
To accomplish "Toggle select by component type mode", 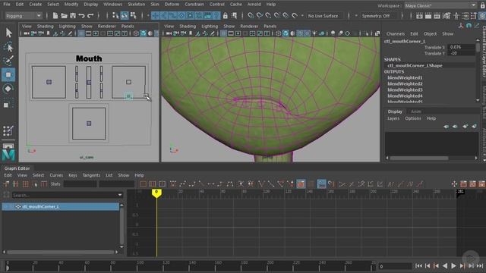I will 134,15.
